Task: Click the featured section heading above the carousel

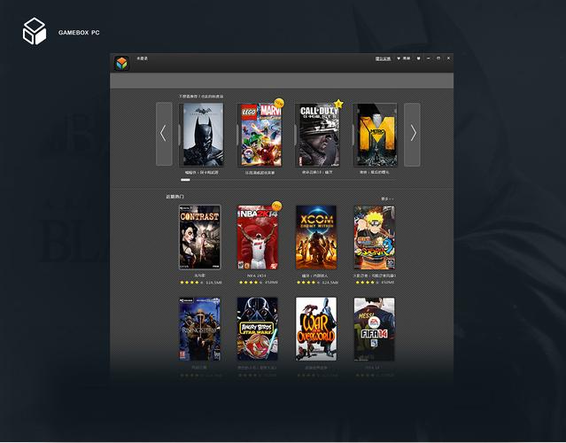Action: point(201,97)
